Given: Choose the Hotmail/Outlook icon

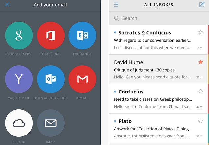Looking at the screenshot, I should 51,79.
